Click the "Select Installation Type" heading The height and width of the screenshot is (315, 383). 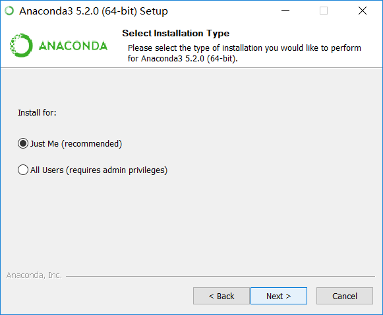(175, 33)
